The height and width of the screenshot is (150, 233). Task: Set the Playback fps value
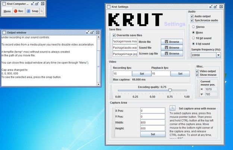point(180,74)
